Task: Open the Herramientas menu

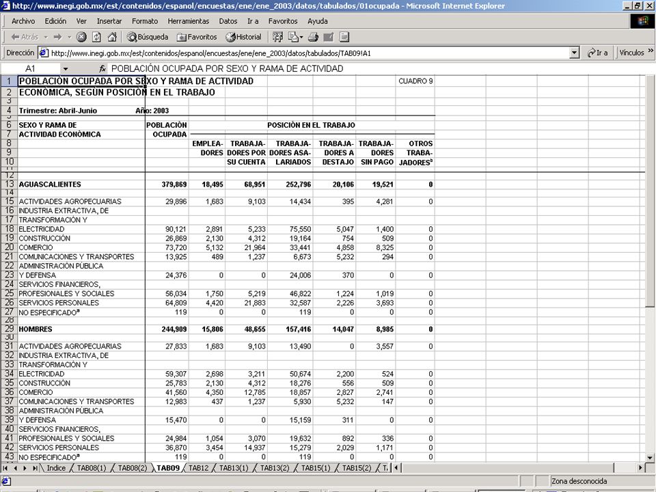Action: 189,21
